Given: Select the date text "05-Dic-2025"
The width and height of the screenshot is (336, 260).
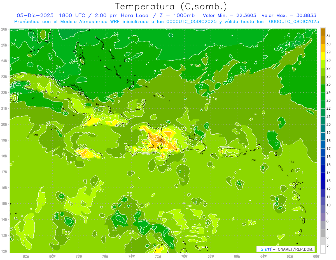Looking at the screenshot, I should (35, 15).
